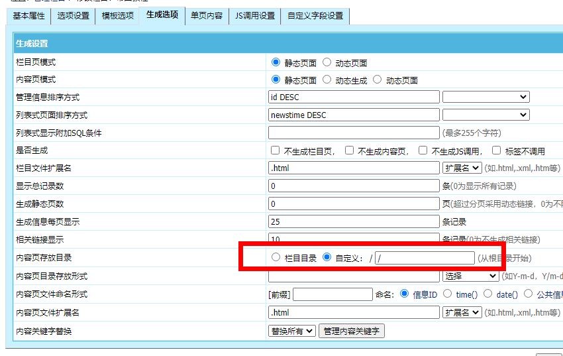The height and width of the screenshot is (356, 563).
Task: Select 动态页面 for 栏目页模式
Action: pos(327,62)
